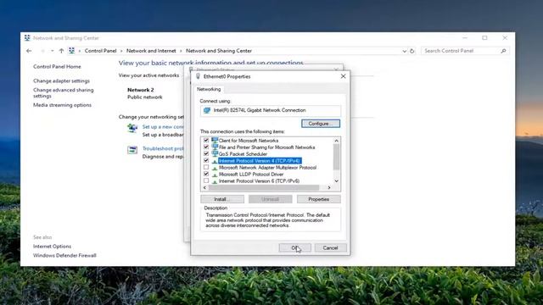Click Client for Microsoft Networks icon
The image size is (543, 305).
[x=215, y=140]
